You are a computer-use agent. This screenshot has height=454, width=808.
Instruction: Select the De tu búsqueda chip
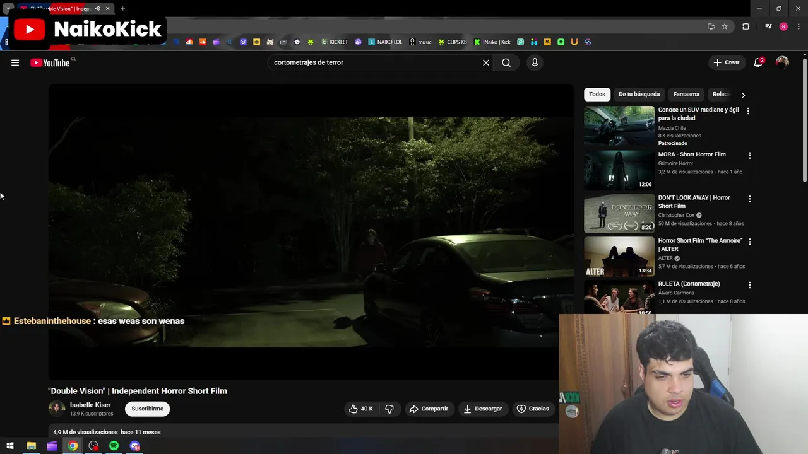639,95
